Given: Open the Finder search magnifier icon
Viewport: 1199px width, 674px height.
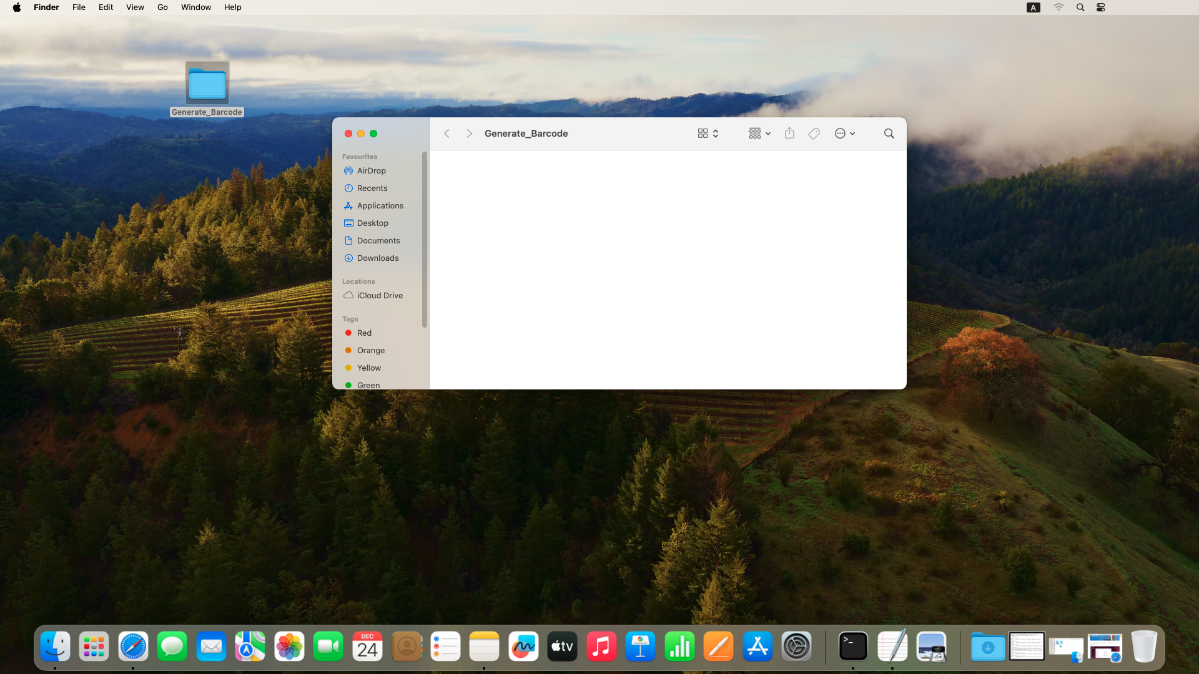Looking at the screenshot, I should click(889, 134).
